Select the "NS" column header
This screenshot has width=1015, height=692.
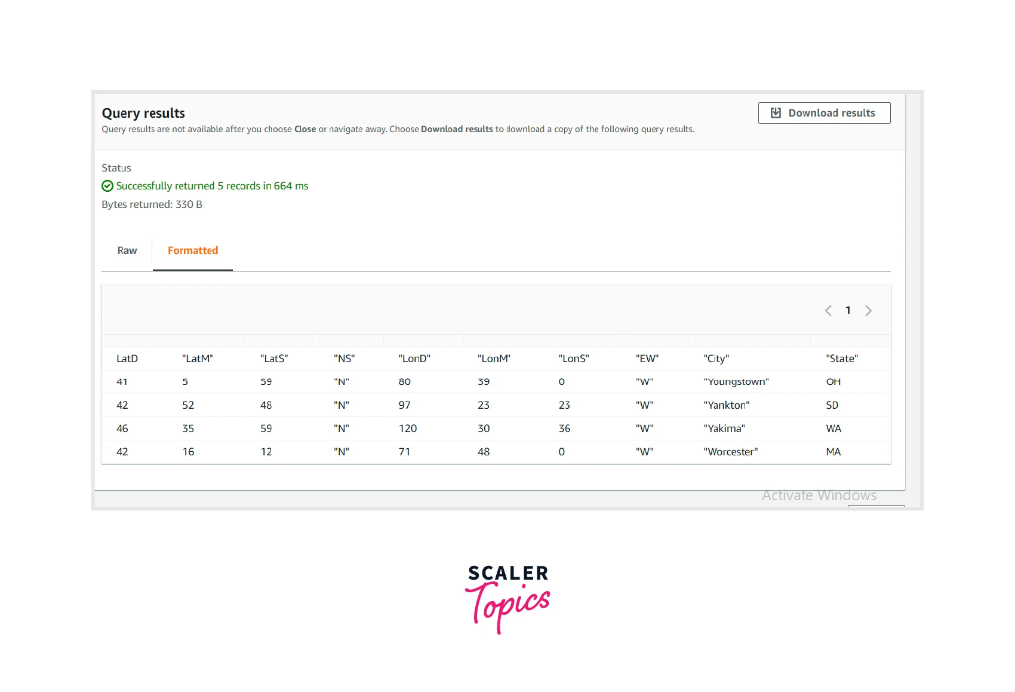(345, 358)
